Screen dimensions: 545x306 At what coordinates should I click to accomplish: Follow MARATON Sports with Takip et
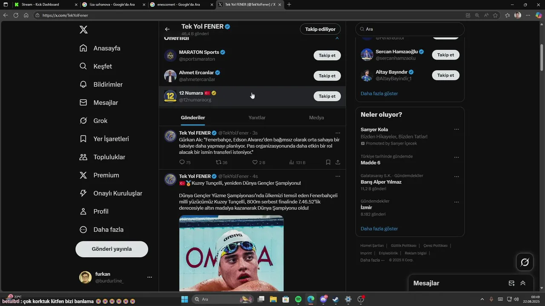point(327,55)
